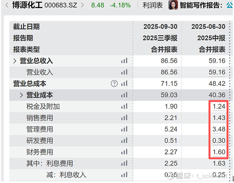Click 2025中报 report period

[x=211, y=38]
